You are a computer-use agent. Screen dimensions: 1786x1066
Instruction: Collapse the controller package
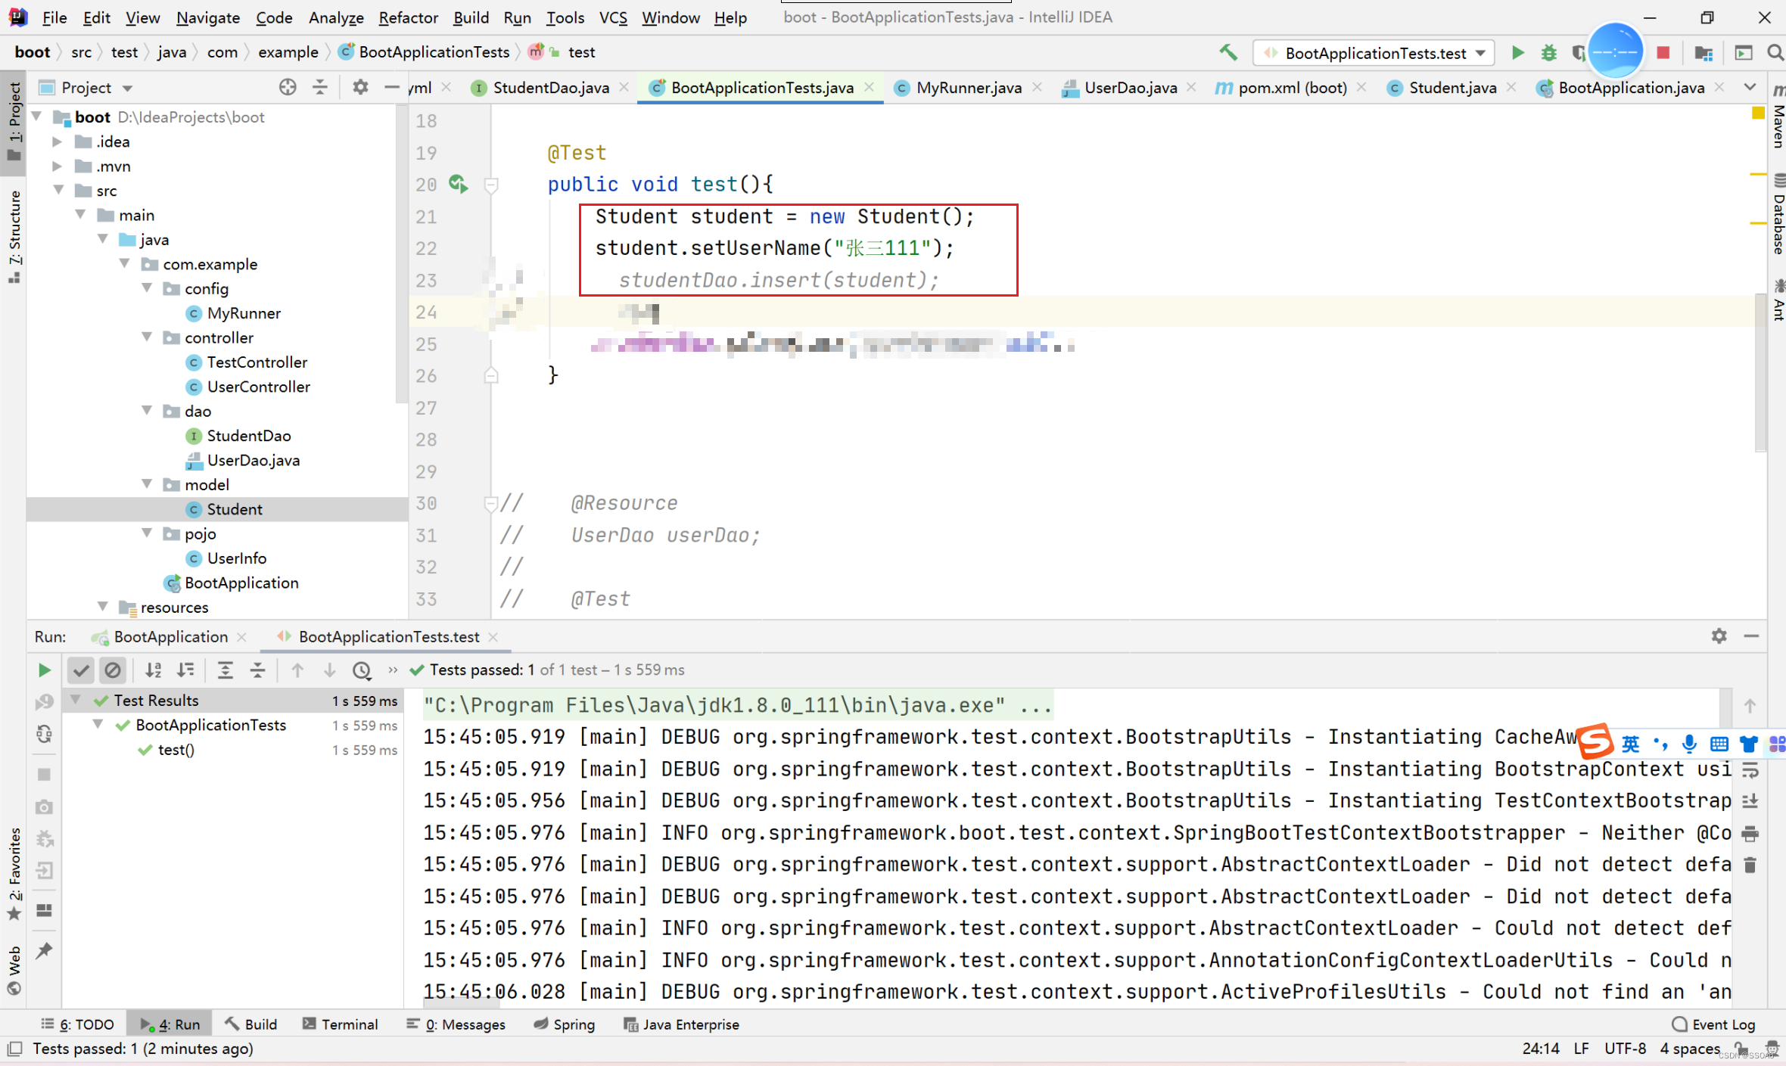click(147, 337)
